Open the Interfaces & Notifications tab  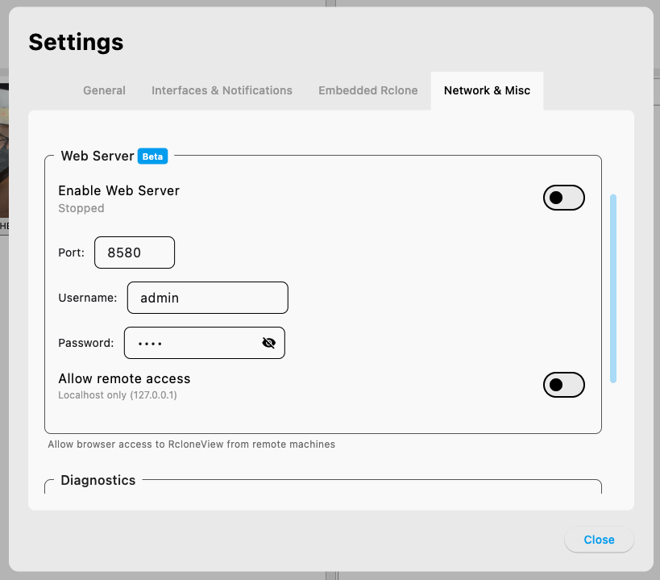point(222,90)
